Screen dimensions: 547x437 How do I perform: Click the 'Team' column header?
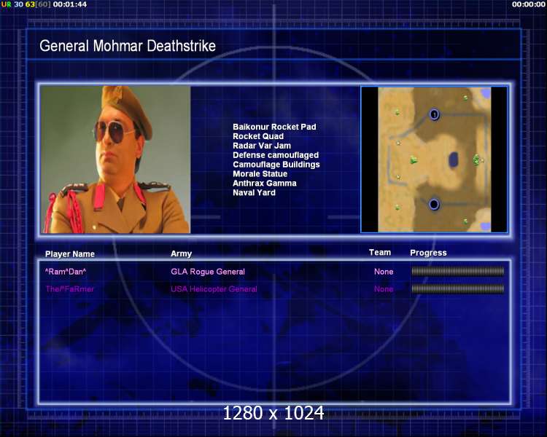point(380,253)
